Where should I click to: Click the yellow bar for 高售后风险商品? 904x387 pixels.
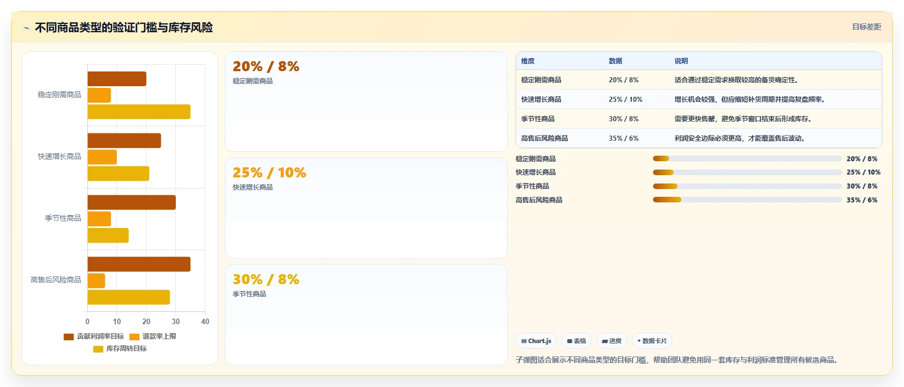click(129, 297)
